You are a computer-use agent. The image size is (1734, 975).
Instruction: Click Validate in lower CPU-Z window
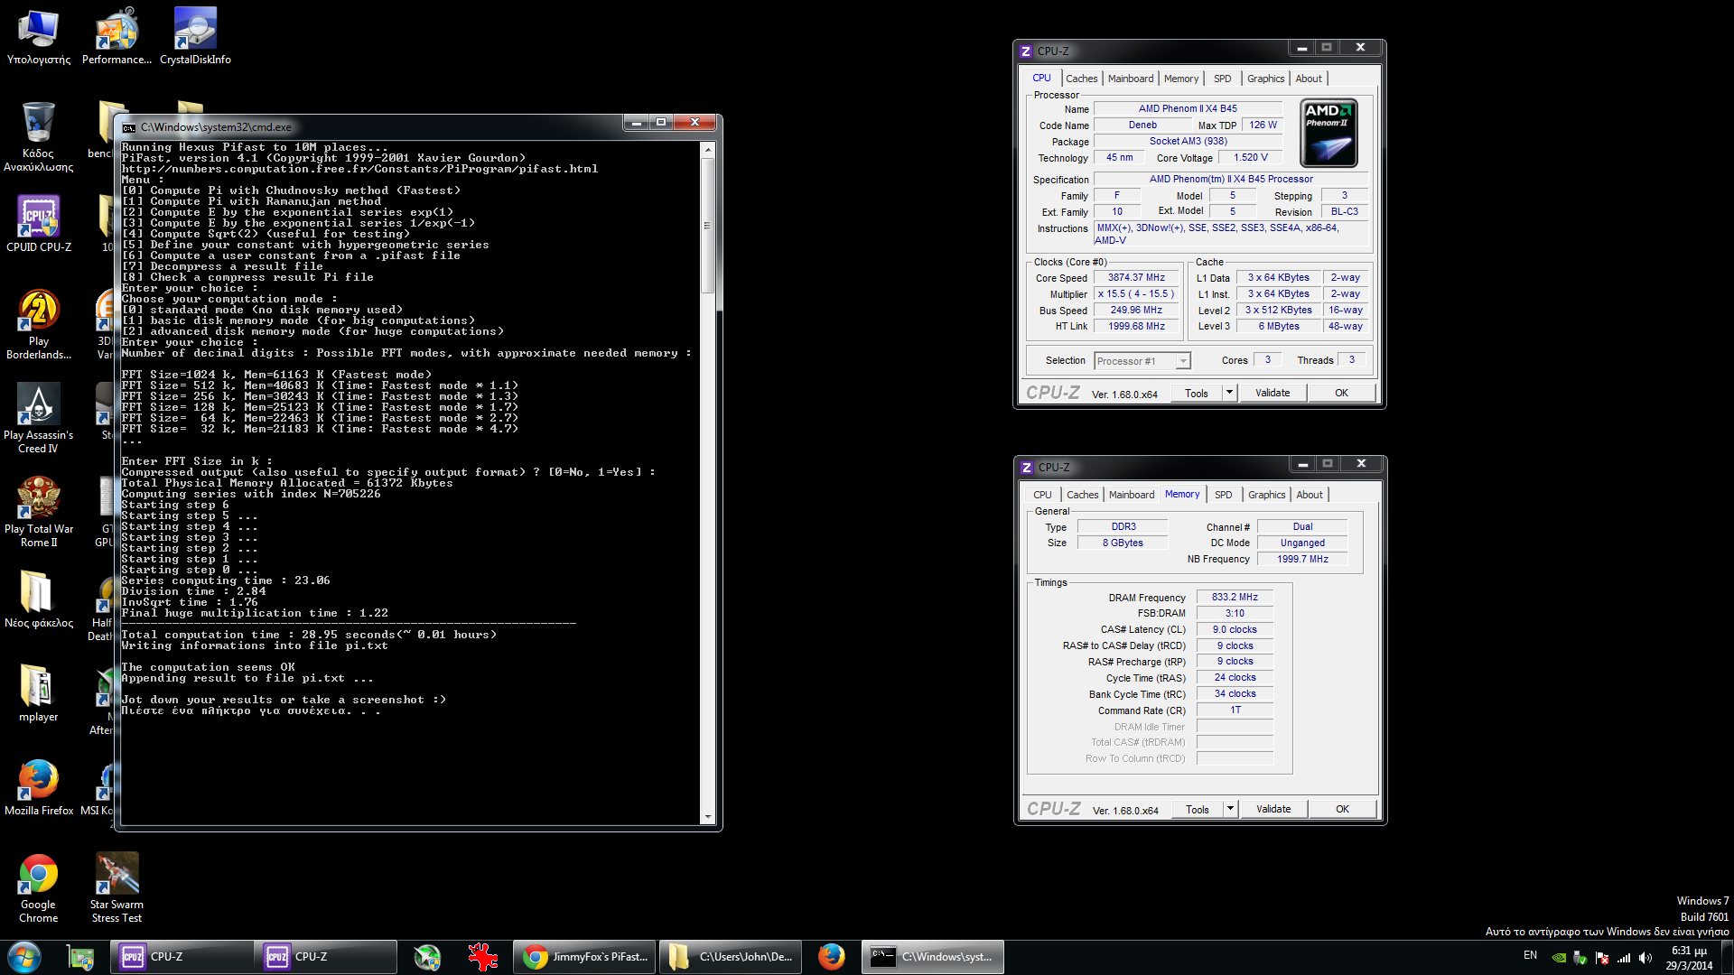[1273, 809]
